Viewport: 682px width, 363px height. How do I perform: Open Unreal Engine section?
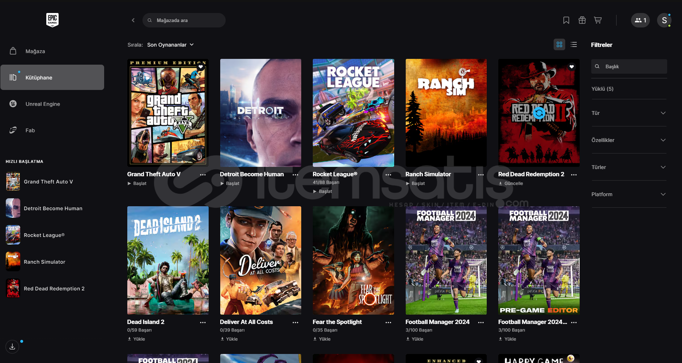(x=52, y=104)
